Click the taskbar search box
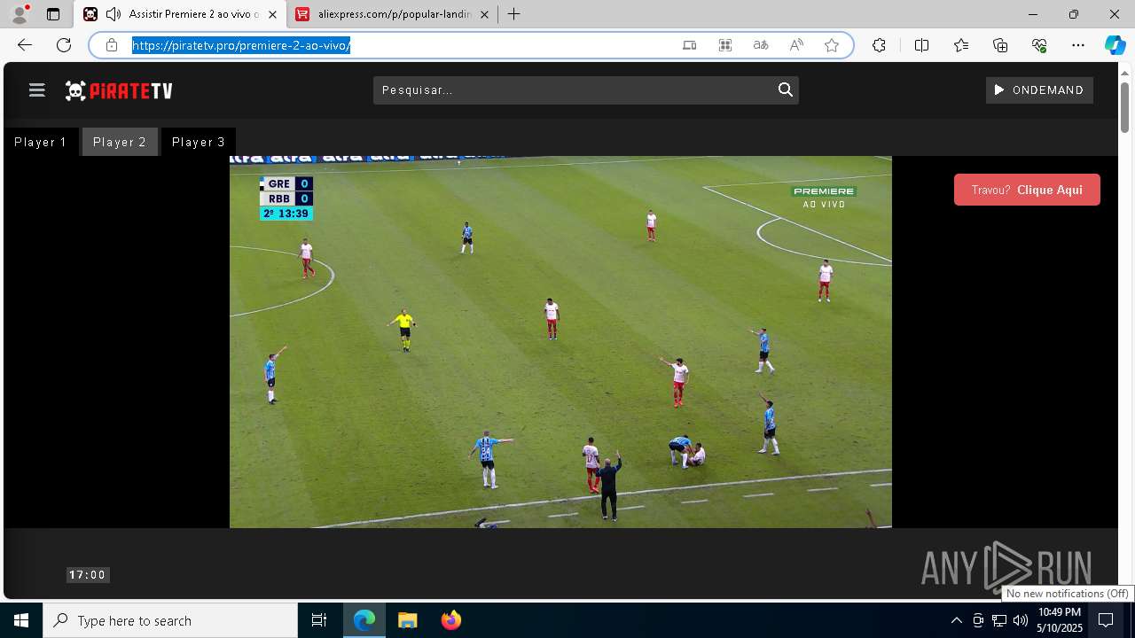The width and height of the screenshot is (1135, 638). [x=170, y=620]
